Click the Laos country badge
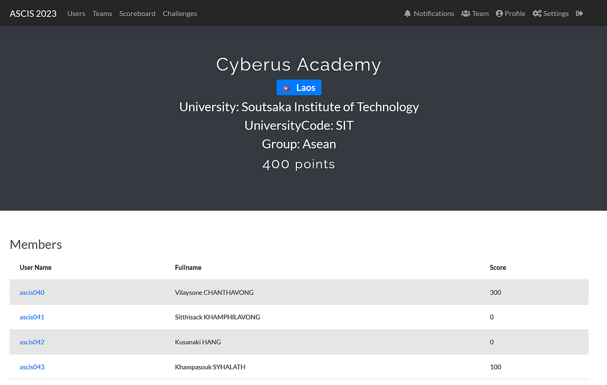 pyautogui.click(x=299, y=88)
